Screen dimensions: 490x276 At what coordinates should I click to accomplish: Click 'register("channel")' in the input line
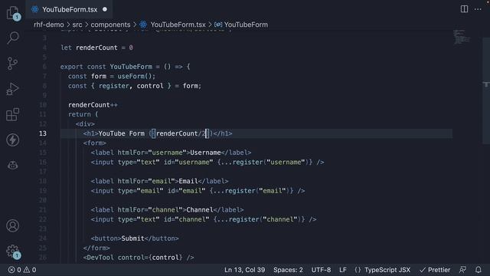pos(265,219)
